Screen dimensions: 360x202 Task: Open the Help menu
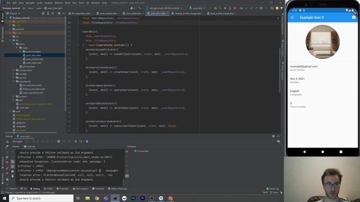click(105, 3)
